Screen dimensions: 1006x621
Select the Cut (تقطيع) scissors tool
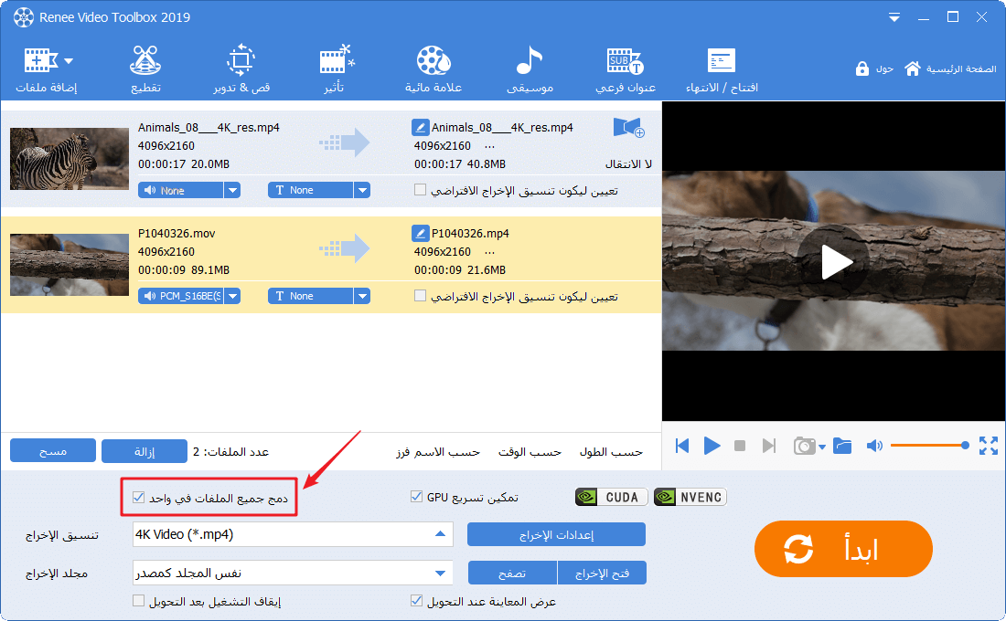click(144, 69)
